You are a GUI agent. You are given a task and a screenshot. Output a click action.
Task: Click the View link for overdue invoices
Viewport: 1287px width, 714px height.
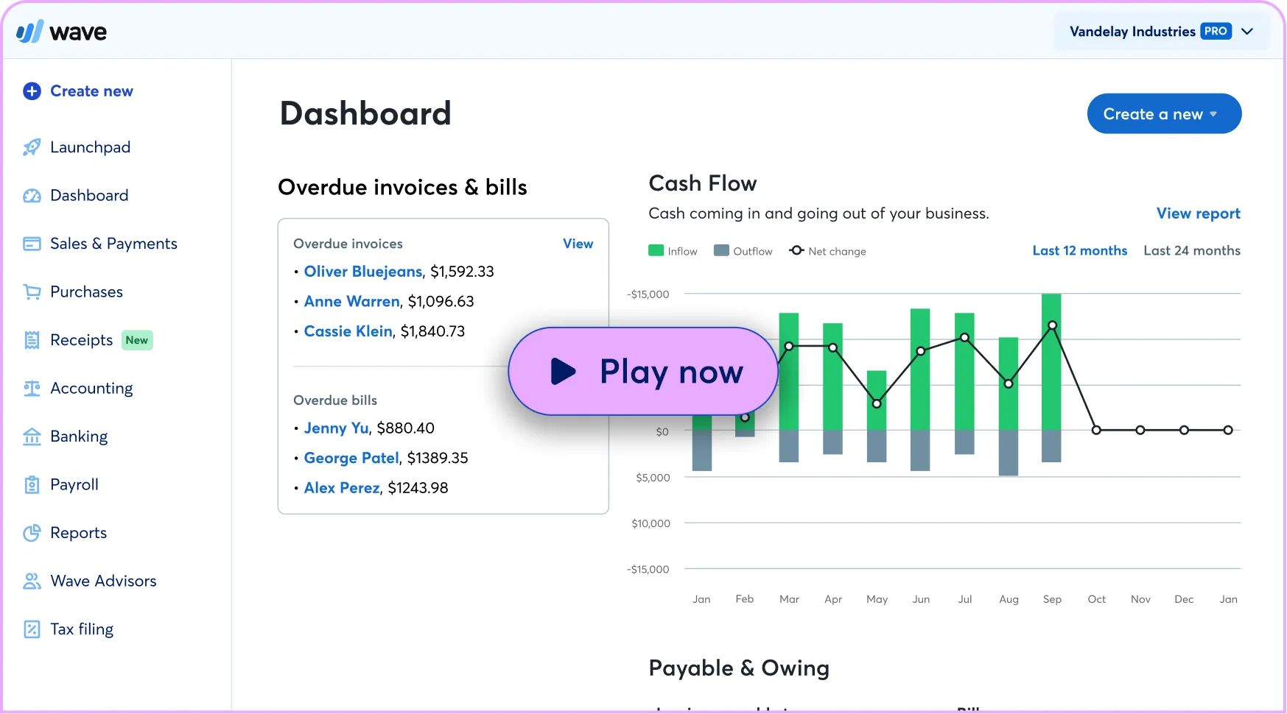[578, 244]
